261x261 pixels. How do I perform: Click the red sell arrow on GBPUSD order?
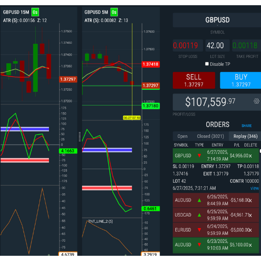coord(199,156)
